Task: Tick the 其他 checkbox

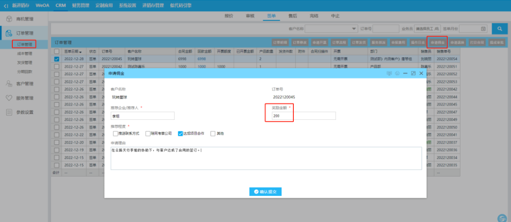Action: [x=213, y=134]
